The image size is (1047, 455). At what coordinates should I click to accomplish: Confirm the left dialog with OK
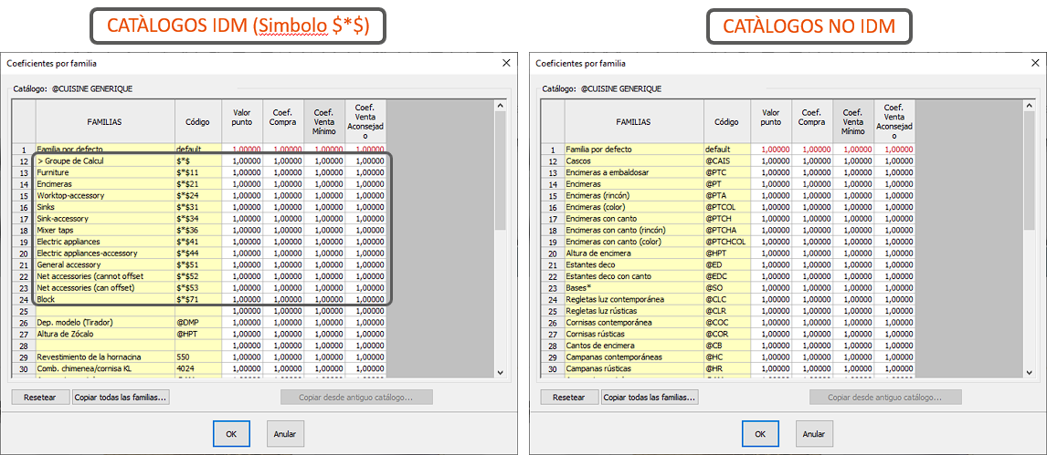(x=231, y=434)
